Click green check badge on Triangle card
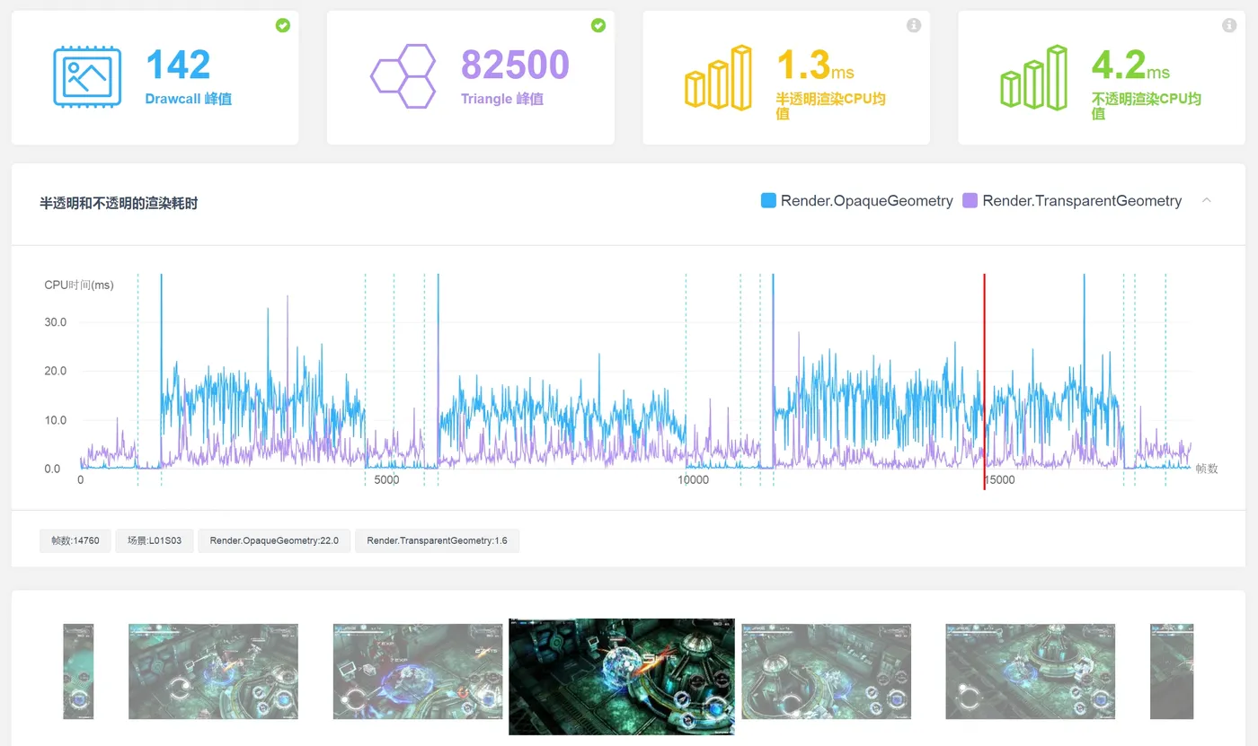Image resolution: width=1258 pixels, height=746 pixels. pyautogui.click(x=598, y=25)
